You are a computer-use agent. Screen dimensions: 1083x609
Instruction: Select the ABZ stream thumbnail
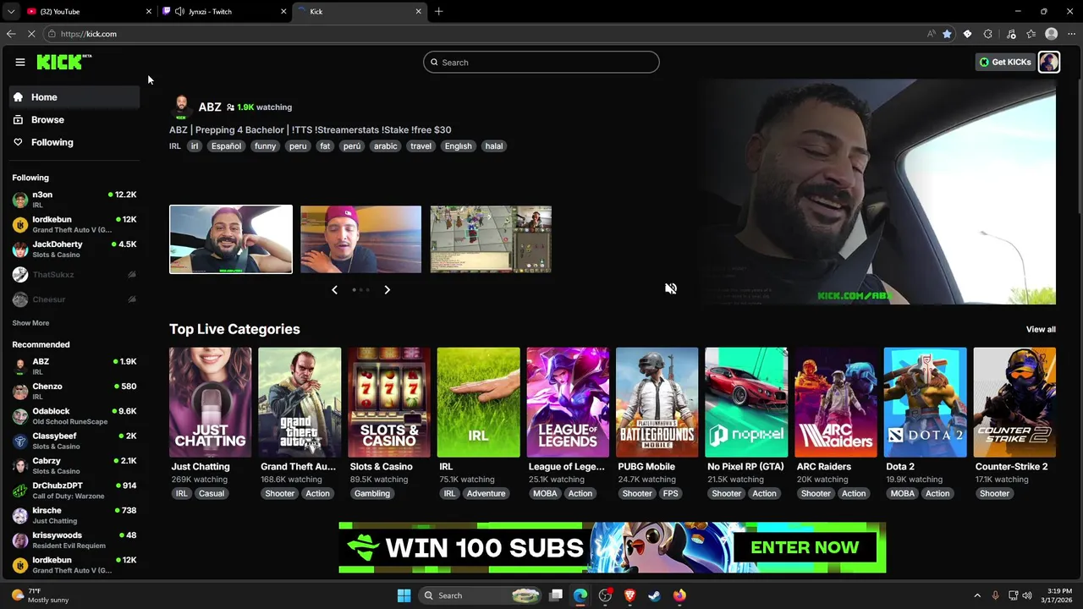point(231,239)
